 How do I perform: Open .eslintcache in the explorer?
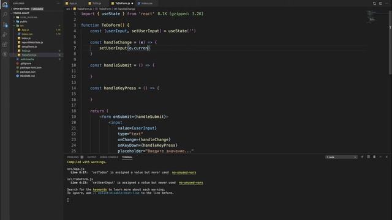pyautogui.click(x=27, y=59)
